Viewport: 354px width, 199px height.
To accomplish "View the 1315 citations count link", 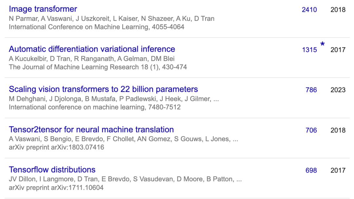I will (x=309, y=50).
